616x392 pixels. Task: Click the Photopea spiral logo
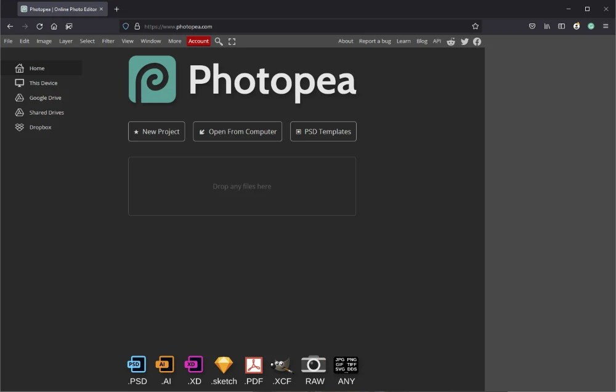(x=152, y=79)
